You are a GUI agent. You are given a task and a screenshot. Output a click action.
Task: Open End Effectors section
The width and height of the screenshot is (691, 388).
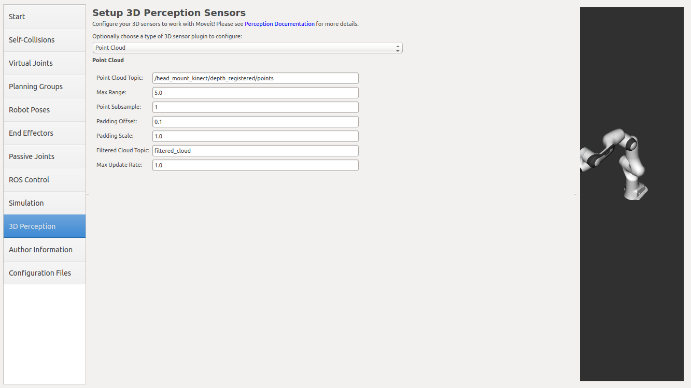point(45,133)
